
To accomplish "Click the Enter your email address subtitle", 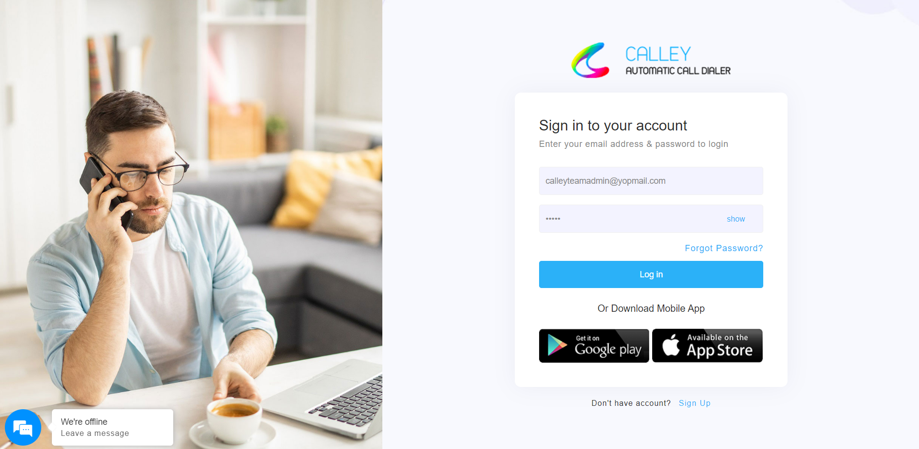I will point(633,144).
